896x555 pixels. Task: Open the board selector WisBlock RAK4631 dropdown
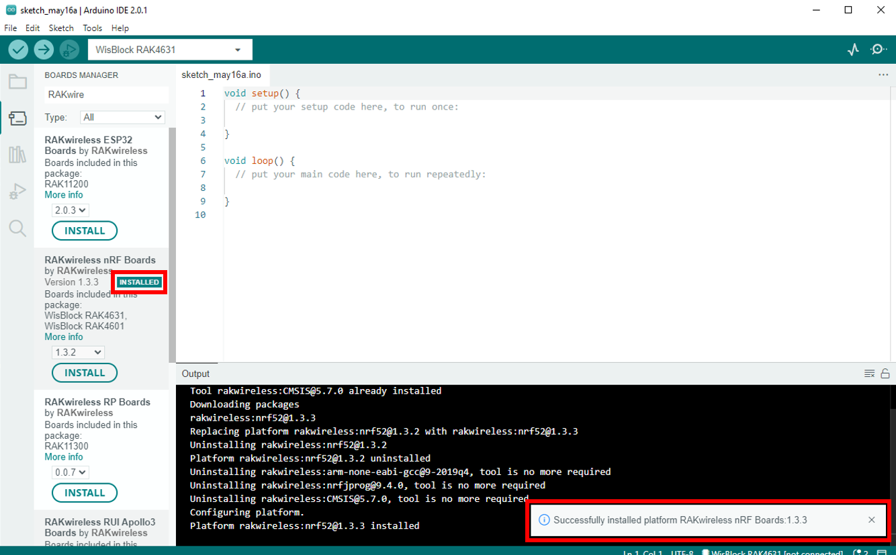click(170, 50)
